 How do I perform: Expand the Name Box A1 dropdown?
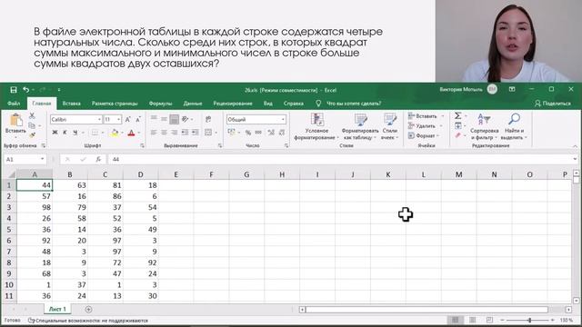click(43, 159)
